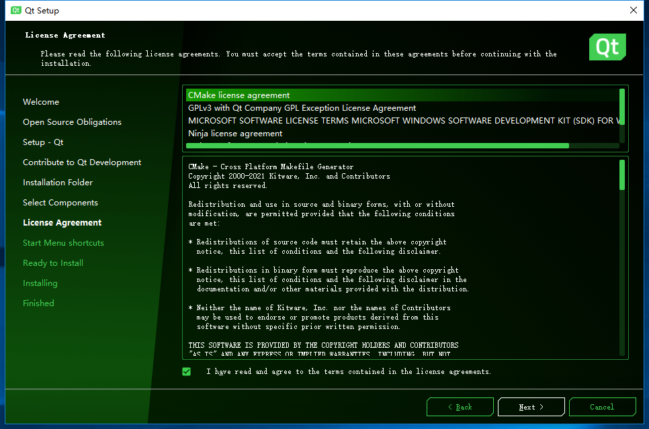Click the Ready to Install step

click(x=53, y=263)
